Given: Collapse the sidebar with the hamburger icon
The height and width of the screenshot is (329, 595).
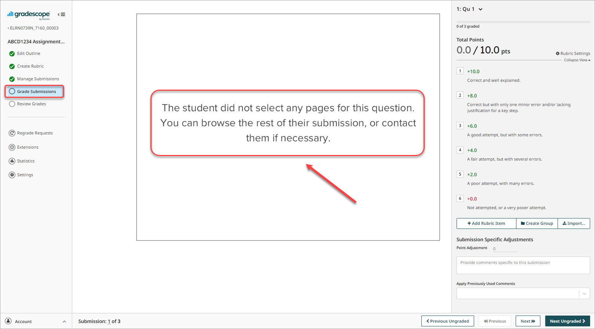Looking at the screenshot, I should (61, 15).
